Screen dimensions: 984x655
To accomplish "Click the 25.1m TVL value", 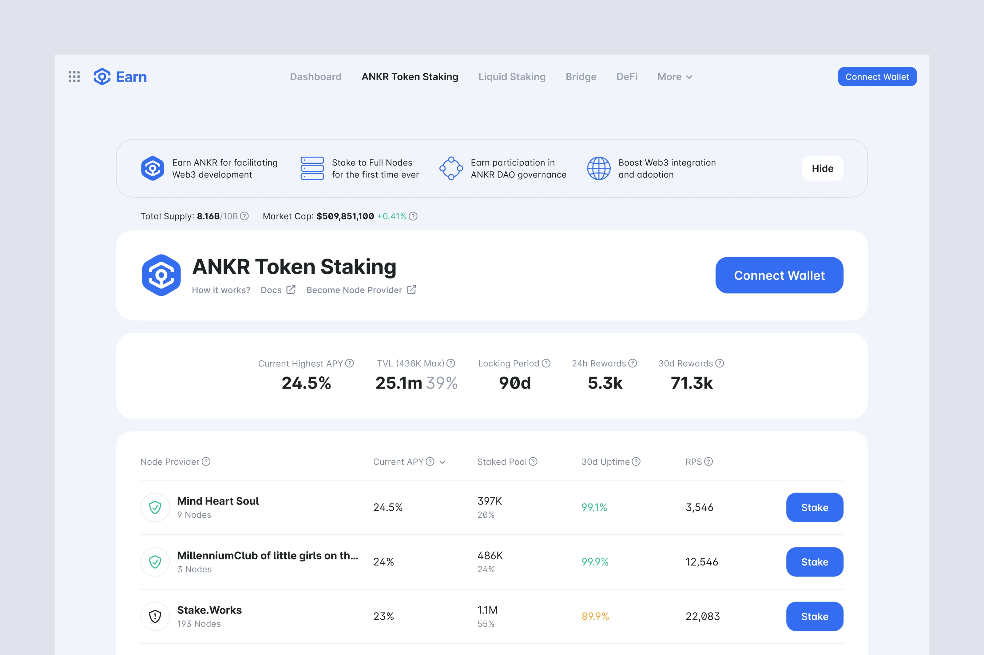I will (x=399, y=383).
